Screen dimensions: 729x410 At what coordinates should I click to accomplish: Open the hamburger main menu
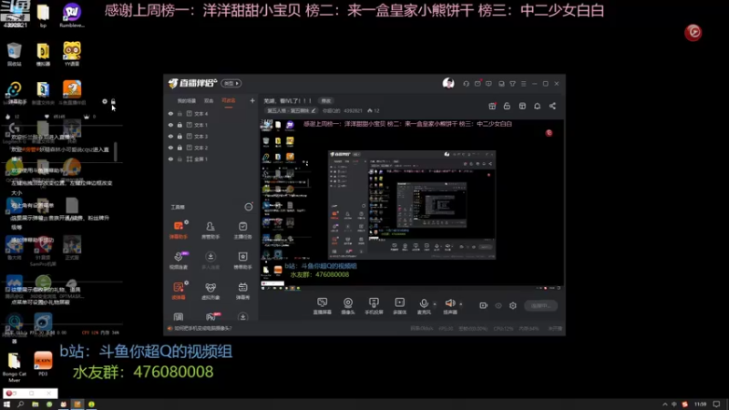[523, 84]
